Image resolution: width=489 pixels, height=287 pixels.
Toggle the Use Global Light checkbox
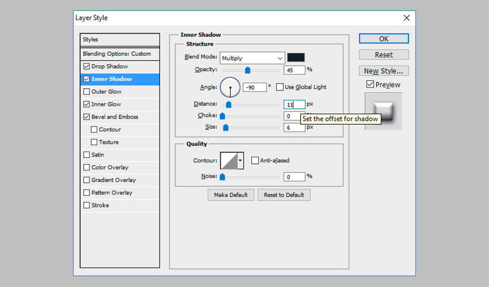(280, 87)
